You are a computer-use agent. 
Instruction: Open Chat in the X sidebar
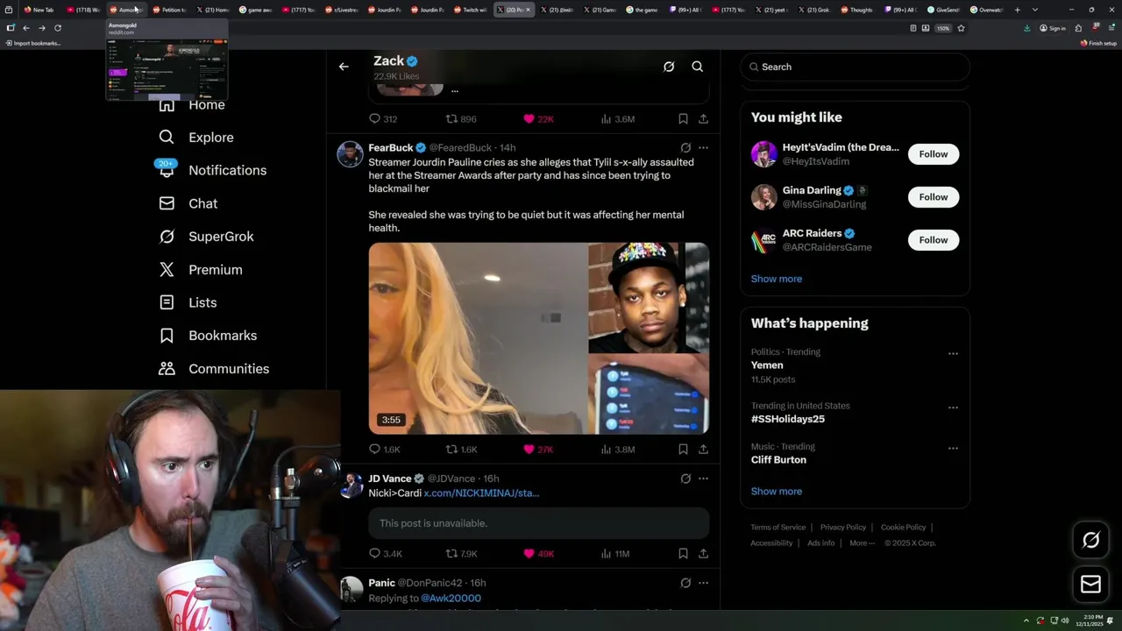[x=188, y=203]
